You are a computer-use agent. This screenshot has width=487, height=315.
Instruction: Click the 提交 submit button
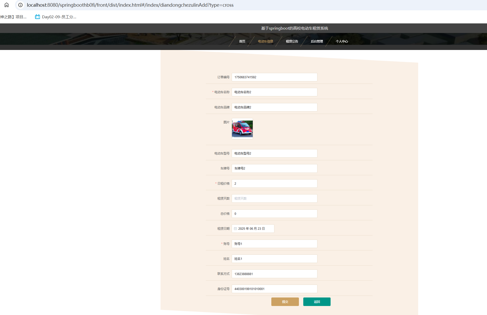point(285,302)
